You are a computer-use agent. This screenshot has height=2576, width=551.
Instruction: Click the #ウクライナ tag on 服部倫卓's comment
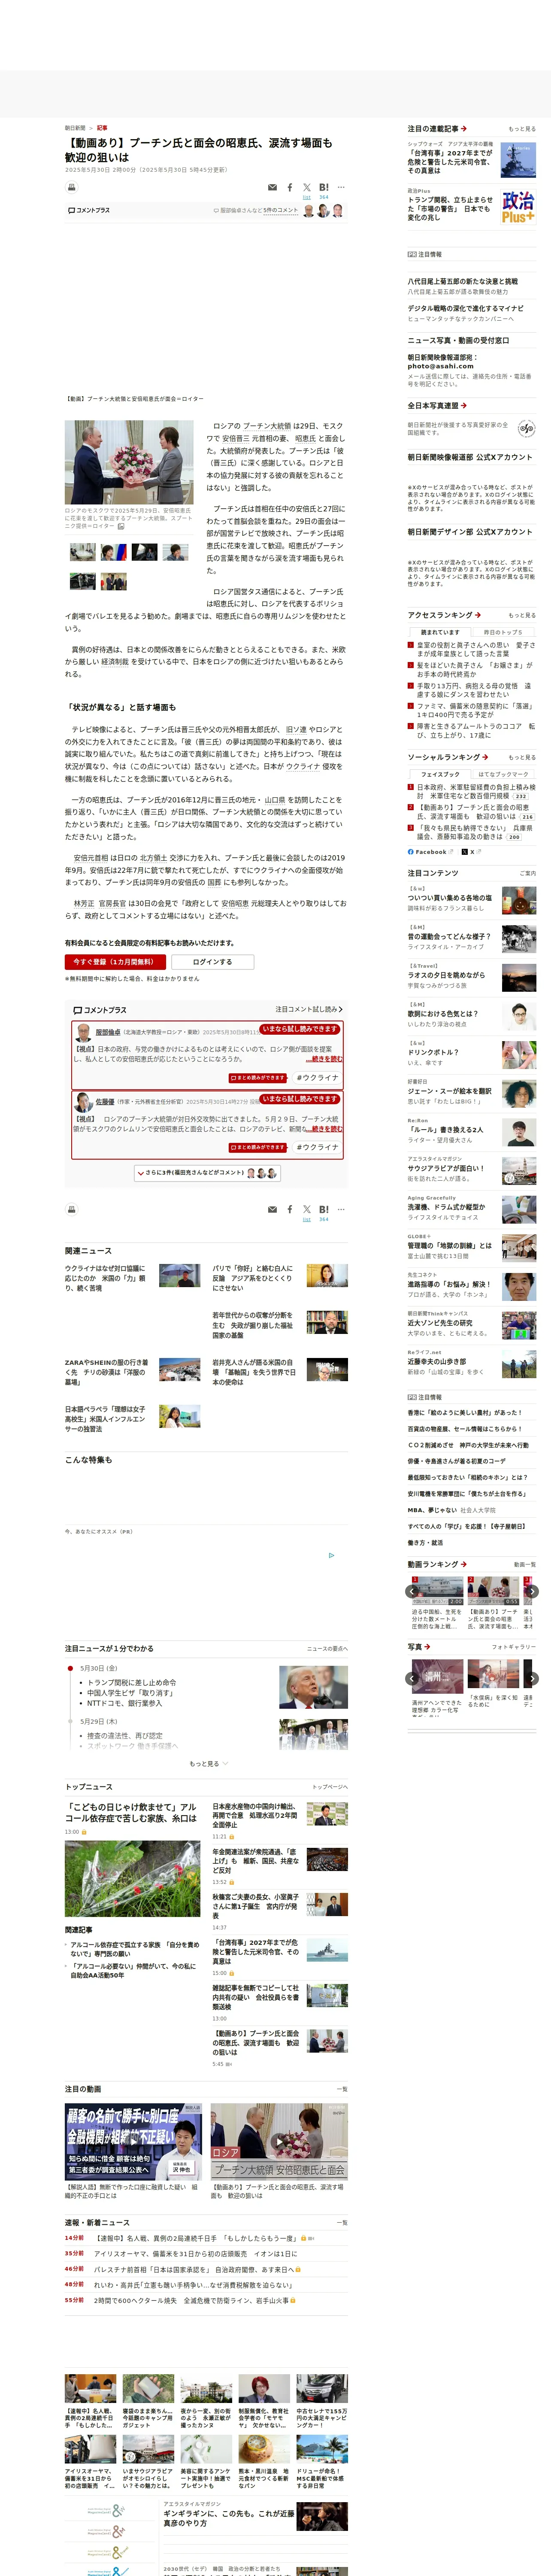(317, 1078)
